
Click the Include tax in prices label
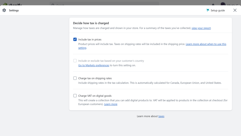90,40
